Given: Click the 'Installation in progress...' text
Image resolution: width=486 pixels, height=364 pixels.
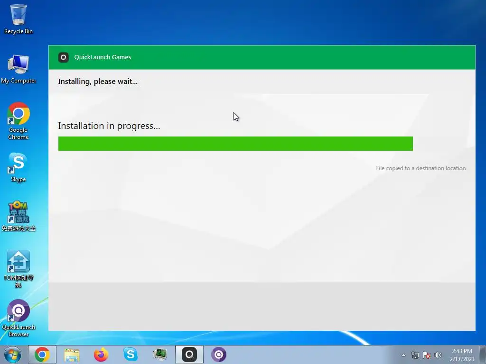Looking at the screenshot, I should [x=109, y=126].
